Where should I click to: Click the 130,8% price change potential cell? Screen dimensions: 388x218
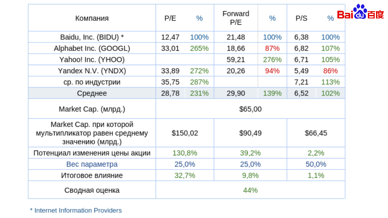point(185,153)
